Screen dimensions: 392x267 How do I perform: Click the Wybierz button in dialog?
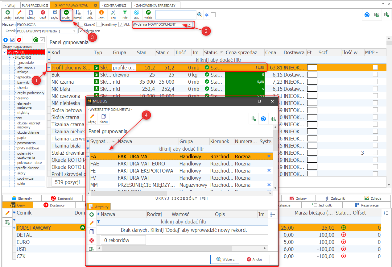click(x=223, y=259)
